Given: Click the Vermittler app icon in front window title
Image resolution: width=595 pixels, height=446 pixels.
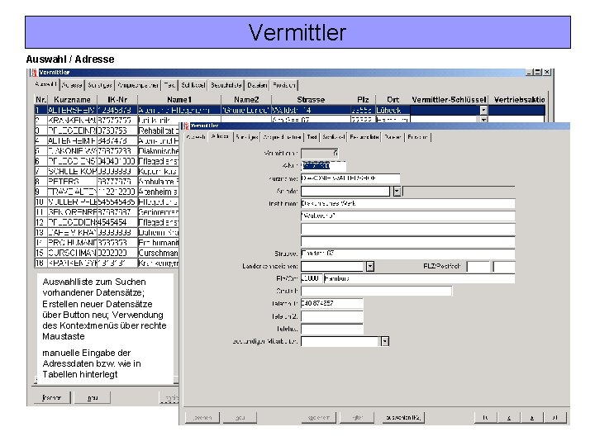Looking at the screenshot, I should pos(186,126).
